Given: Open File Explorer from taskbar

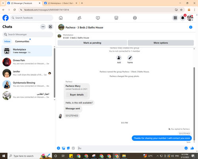Looking at the screenshot, I should pos(124,156).
